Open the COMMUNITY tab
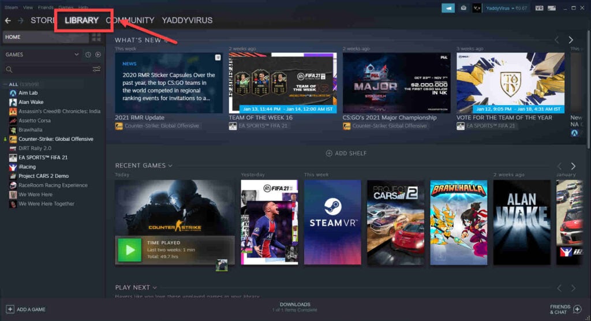Screen dimensions: 591x321 pyautogui.click(x=130, y=20)
